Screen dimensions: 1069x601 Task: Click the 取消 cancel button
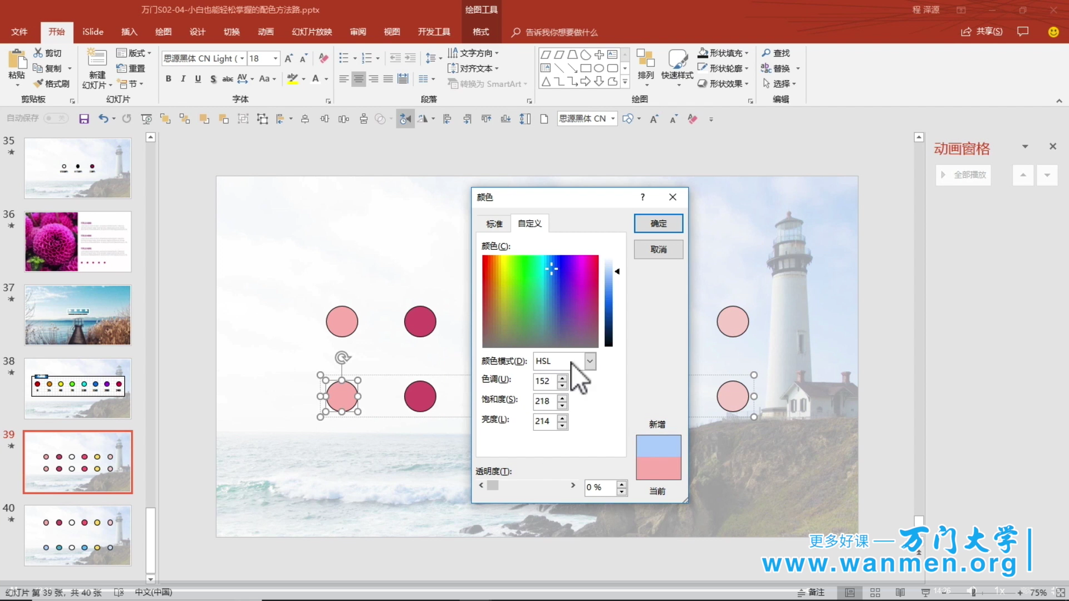point(658,249)
